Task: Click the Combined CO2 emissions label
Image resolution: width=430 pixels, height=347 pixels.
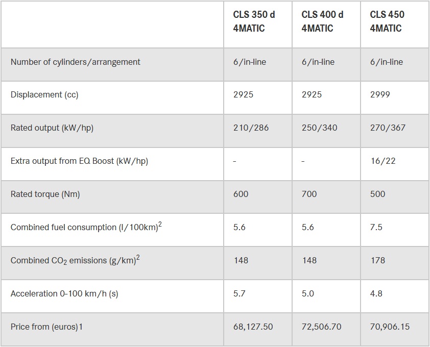Action: (x=75, y=260)
